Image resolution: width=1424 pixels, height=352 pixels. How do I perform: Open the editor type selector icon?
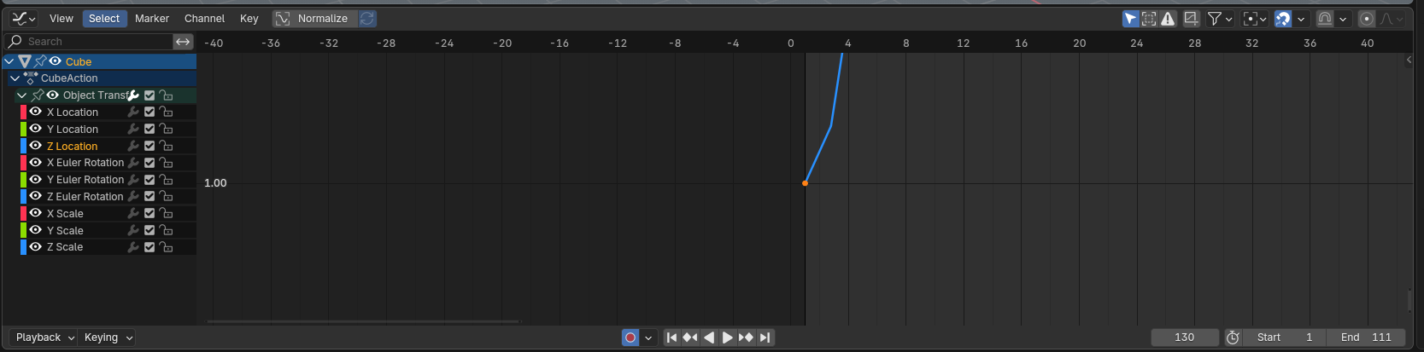23,19
